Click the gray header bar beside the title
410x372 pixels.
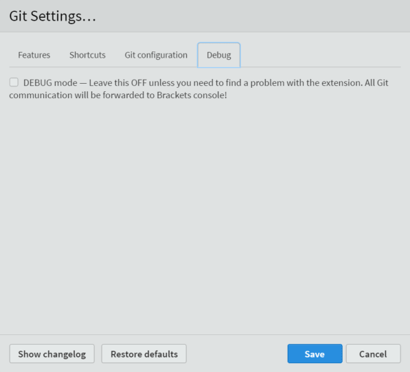251,16
